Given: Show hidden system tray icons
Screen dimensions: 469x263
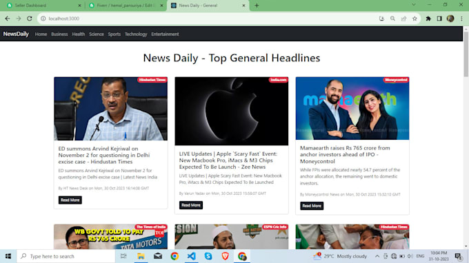Looking at the screenshot, I should pyautogui.click(x=377, y=256).
